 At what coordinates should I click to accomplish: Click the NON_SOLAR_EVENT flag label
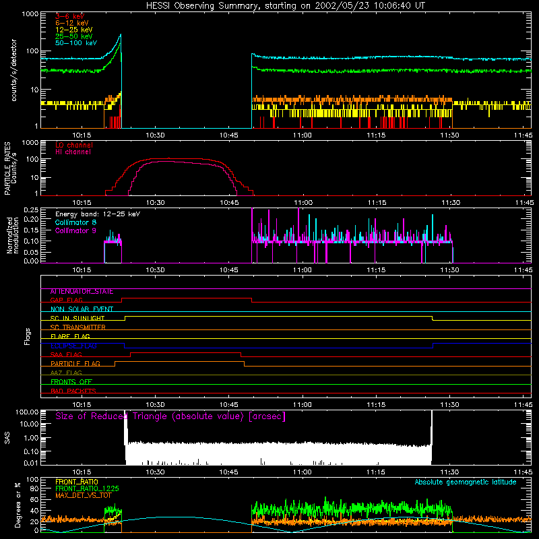coord(82,309)
